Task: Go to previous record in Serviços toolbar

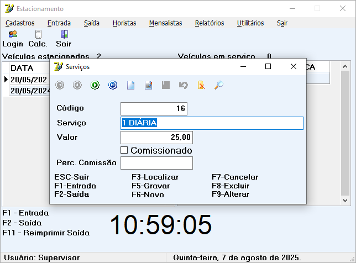Action: point(77,85)
